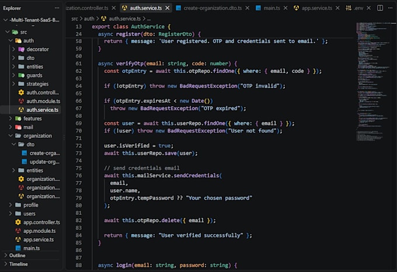397x272 pixels.
Task: Open app.module.ts in the Explorer
Action: click(30, 231)
